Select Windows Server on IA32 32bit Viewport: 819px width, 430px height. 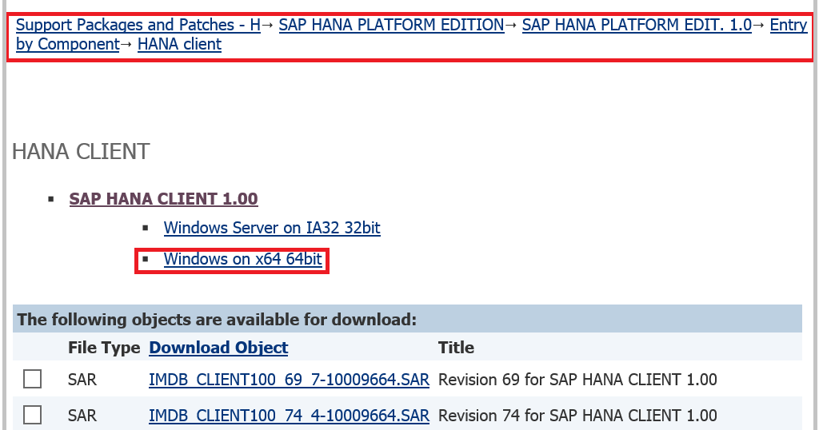pyautogui.click(x=272, y=228)
